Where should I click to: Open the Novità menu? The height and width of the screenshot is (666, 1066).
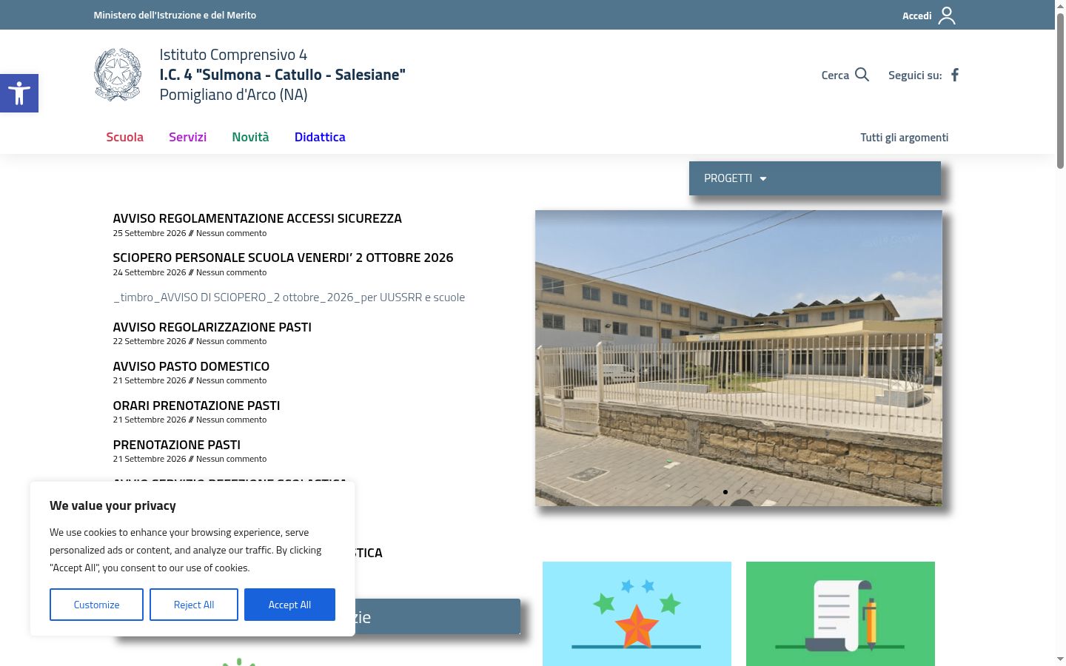250,137
